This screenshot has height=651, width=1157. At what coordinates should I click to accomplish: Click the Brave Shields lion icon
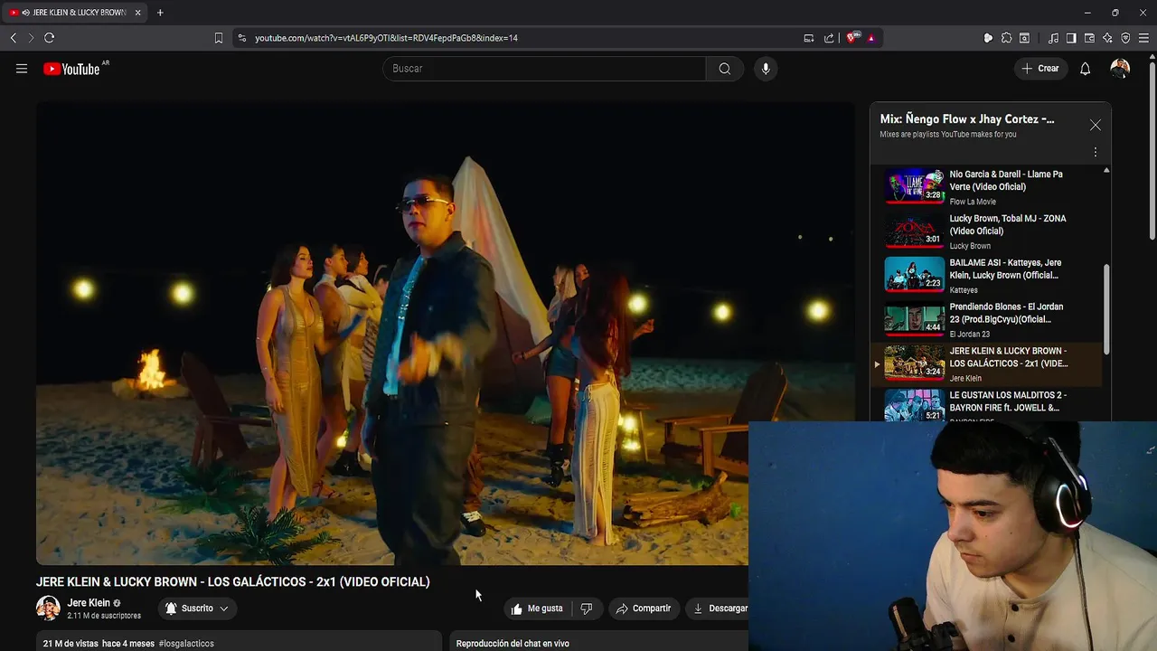pyautogui.click(x=851, y=38)
